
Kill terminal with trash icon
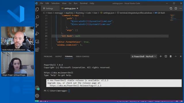170,56
